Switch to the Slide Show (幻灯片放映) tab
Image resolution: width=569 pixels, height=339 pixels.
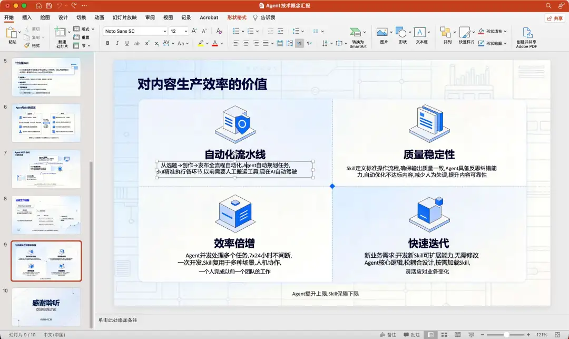(124, 17)
